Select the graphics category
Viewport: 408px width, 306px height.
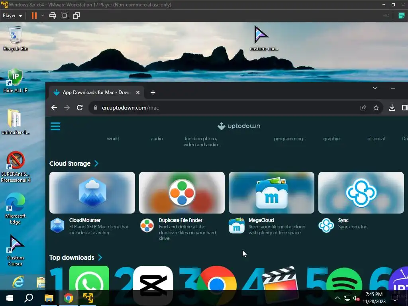click(x=332, y=139)
